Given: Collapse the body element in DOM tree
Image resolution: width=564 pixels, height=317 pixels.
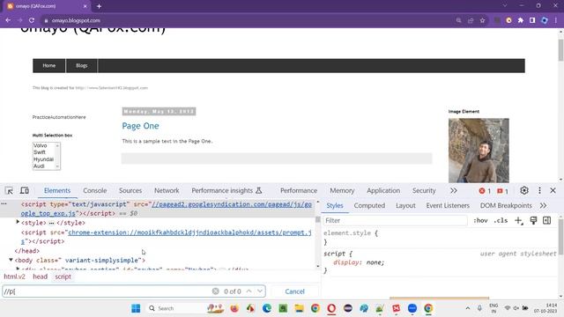Looking at the screenshot, I should [11, 260].
